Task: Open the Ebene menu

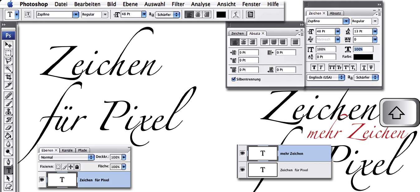Action: pos(130,4)
